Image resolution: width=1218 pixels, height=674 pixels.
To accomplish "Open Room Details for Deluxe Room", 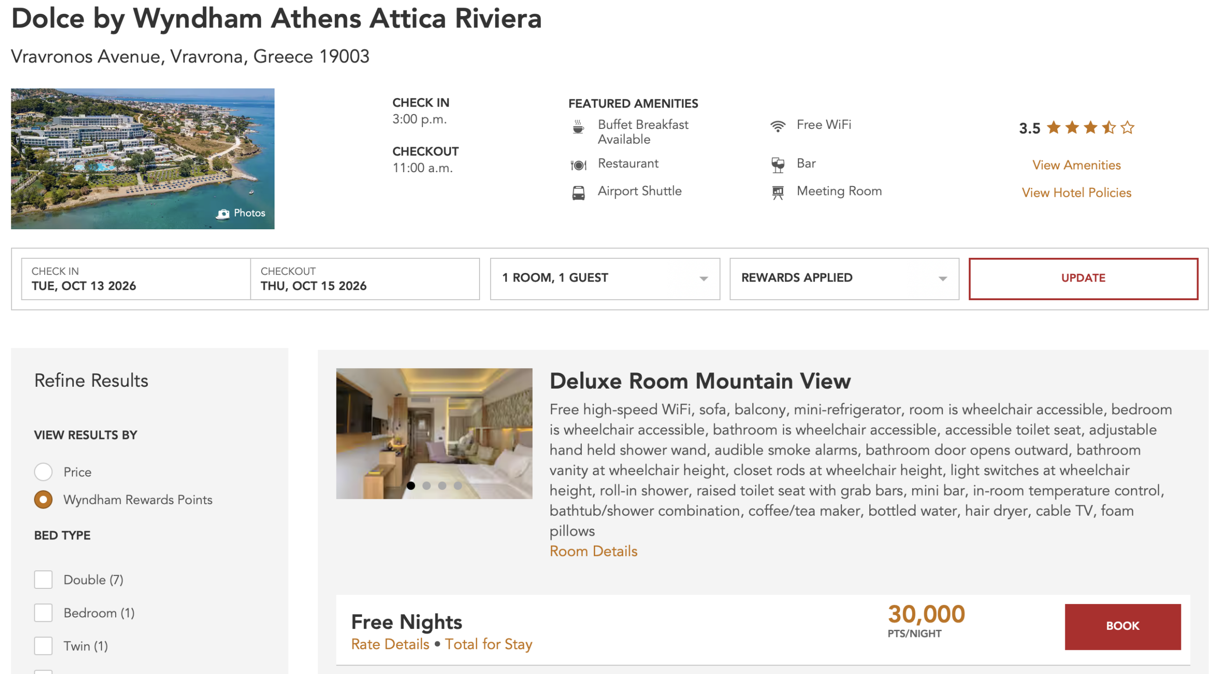I will [x=593, y=551].
